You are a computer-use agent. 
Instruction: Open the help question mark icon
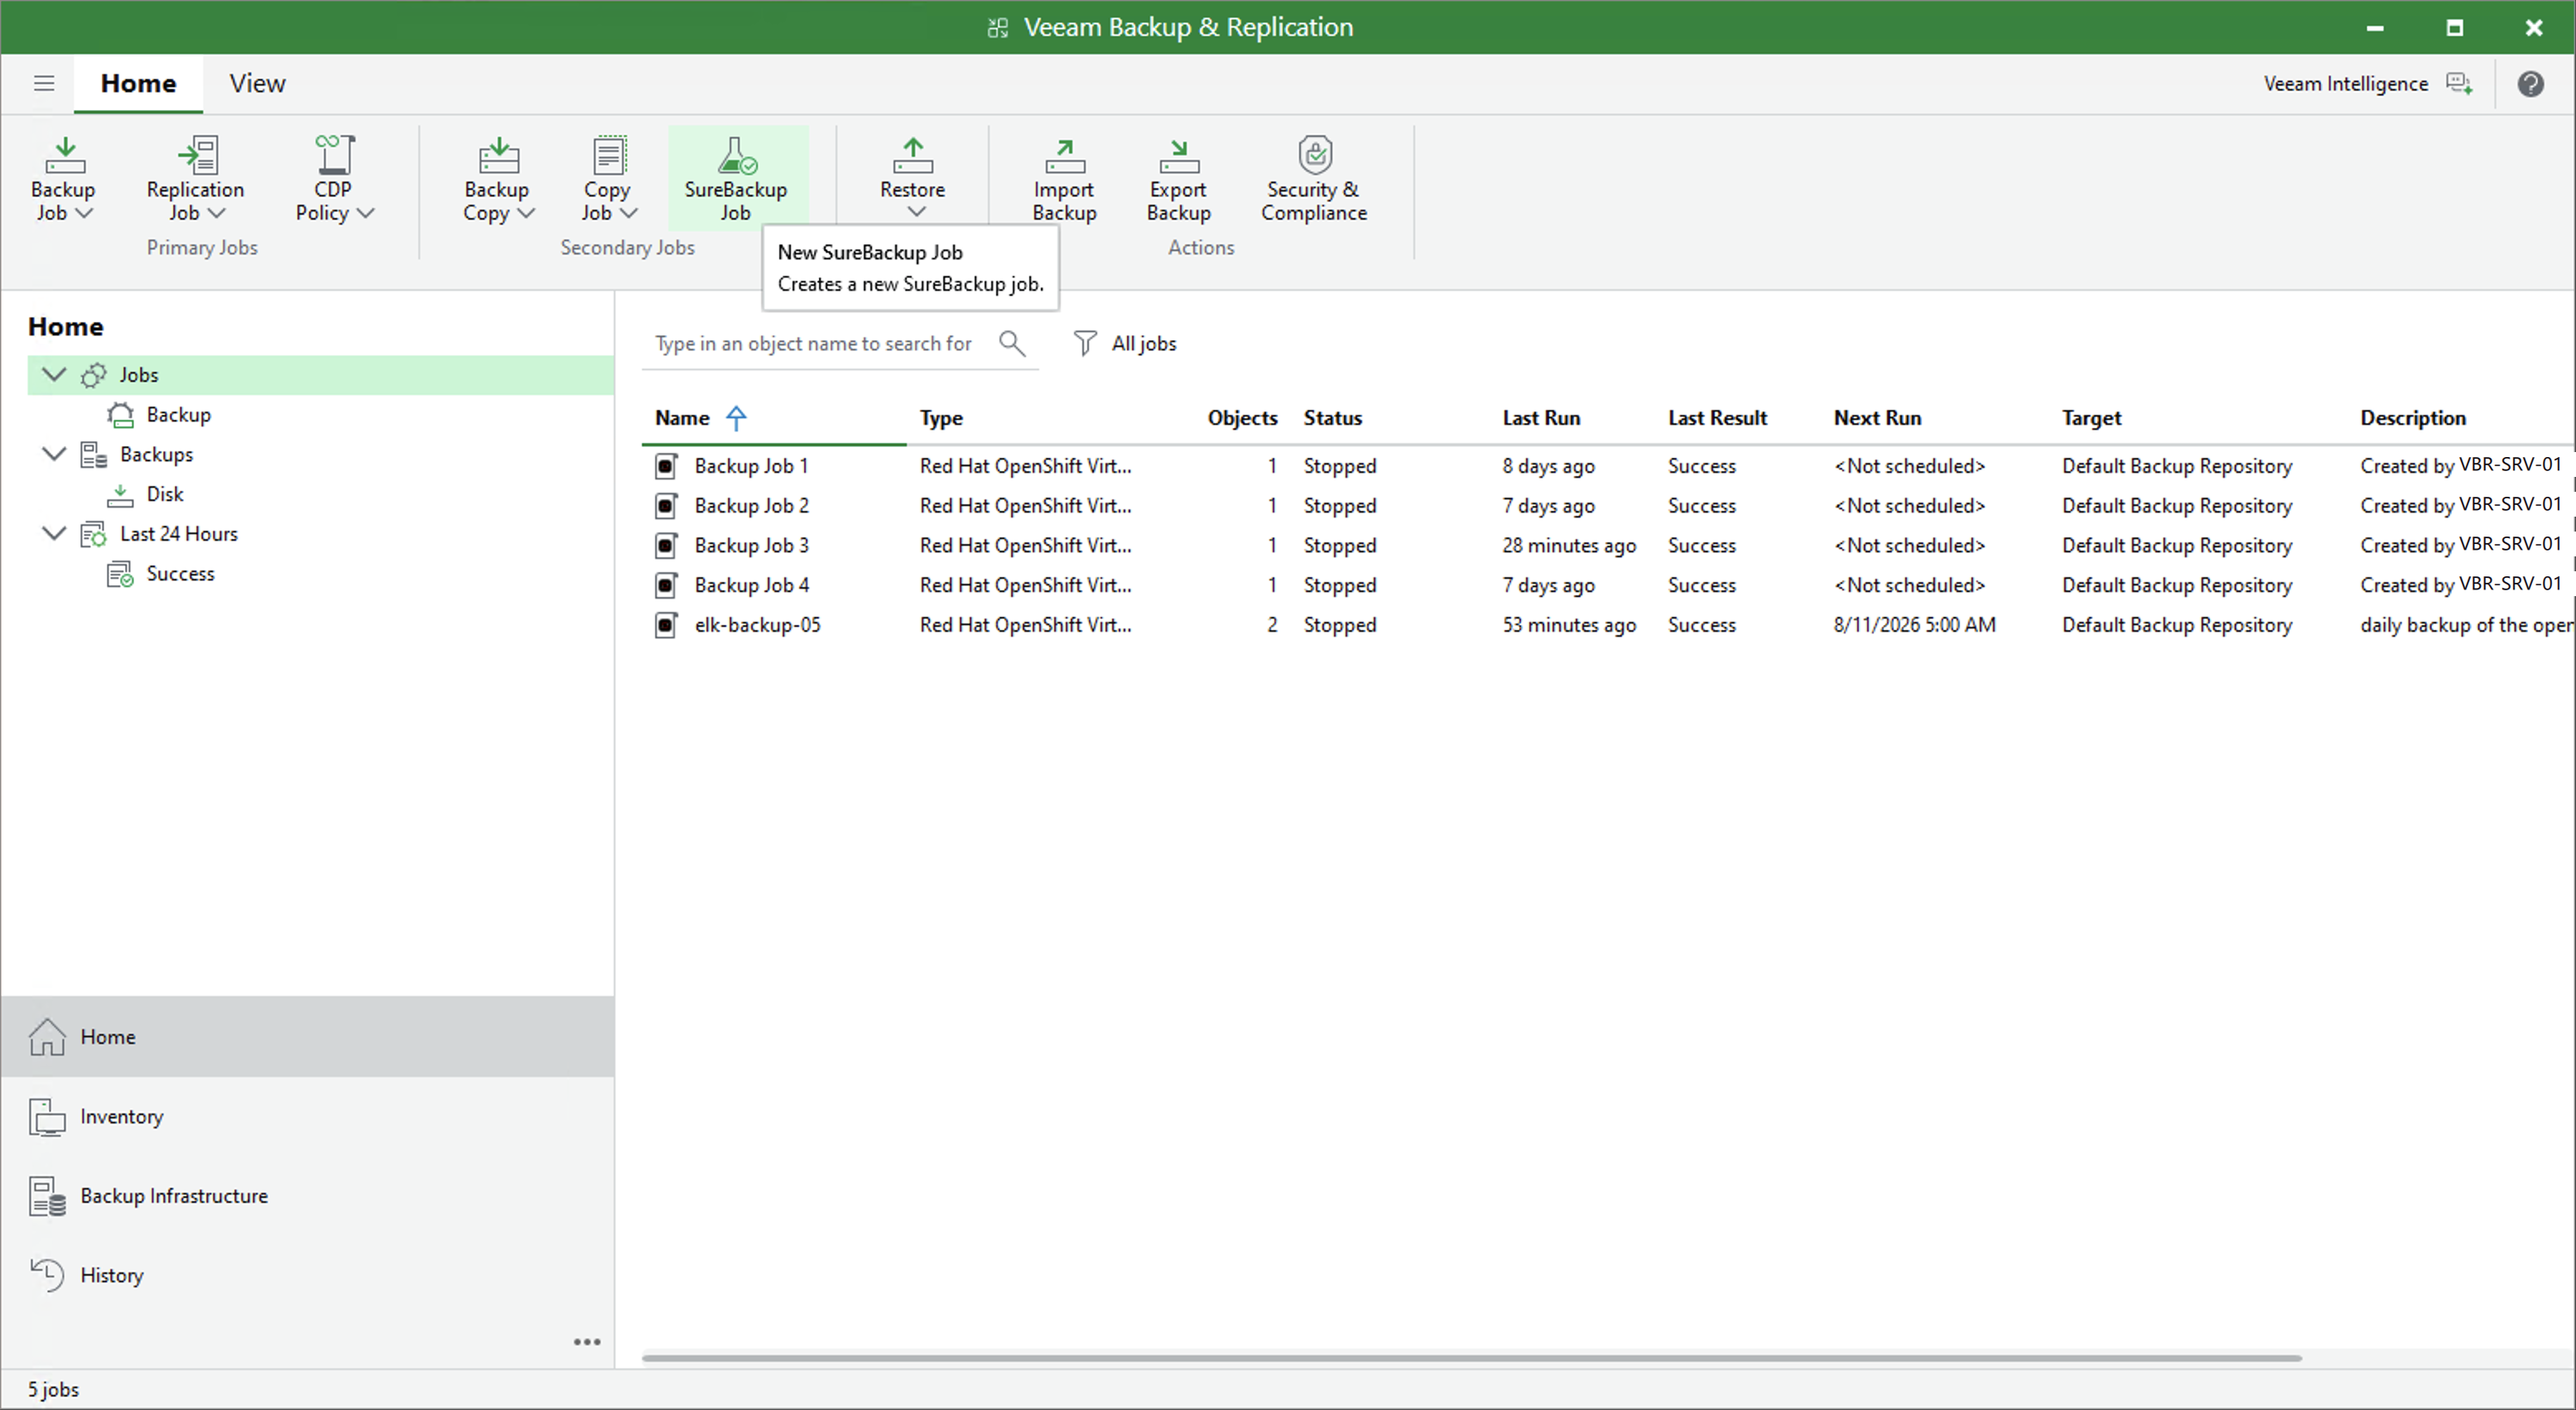pyautogui.click(x=2530, y=84)
